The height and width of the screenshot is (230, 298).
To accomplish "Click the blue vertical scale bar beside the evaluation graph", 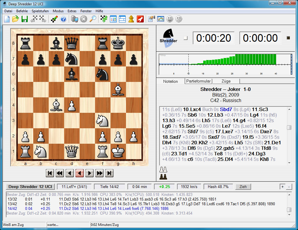I will tap(291, 64).
